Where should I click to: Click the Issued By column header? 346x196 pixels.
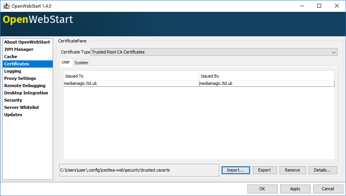(x=266, y=76)
